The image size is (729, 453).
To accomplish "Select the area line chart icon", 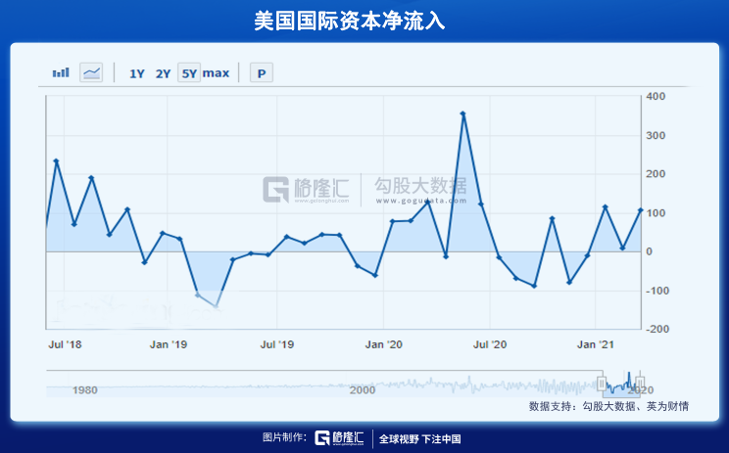I will (x=91, y=72).
